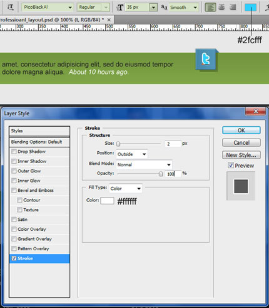Click the stroke Size slider handle
The height and width of the screenshot is (308, 269).
(118, 144)
